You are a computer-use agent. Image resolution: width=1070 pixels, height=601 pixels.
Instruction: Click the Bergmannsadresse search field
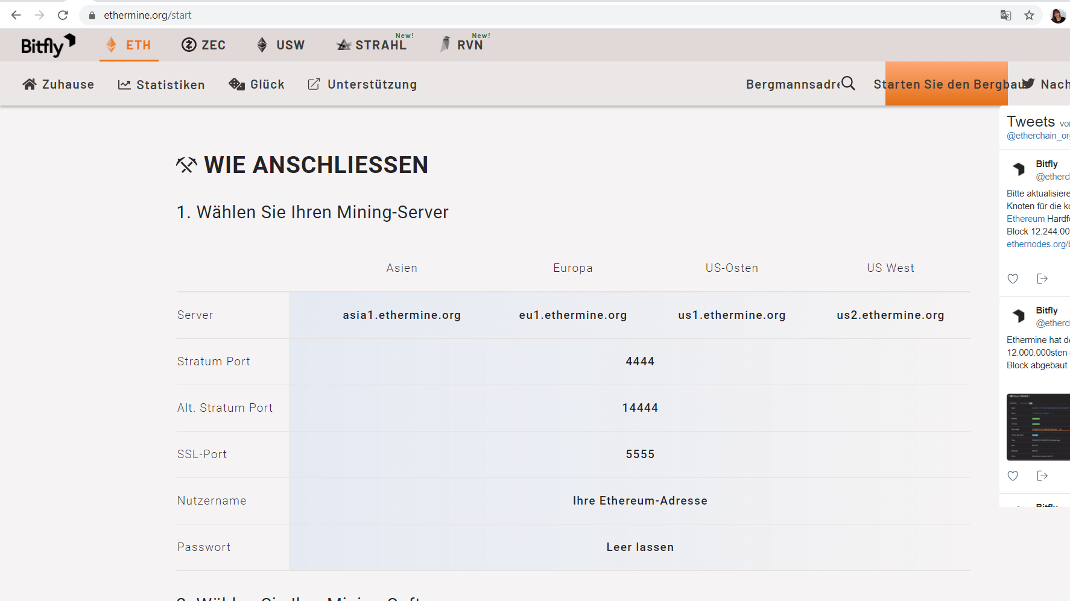pyautogui.click(x=793, y=84)
